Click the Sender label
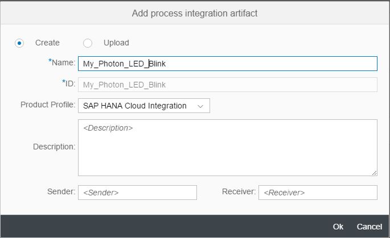Image resolution: width=390 pixels, height=238 pixels. 61,192
